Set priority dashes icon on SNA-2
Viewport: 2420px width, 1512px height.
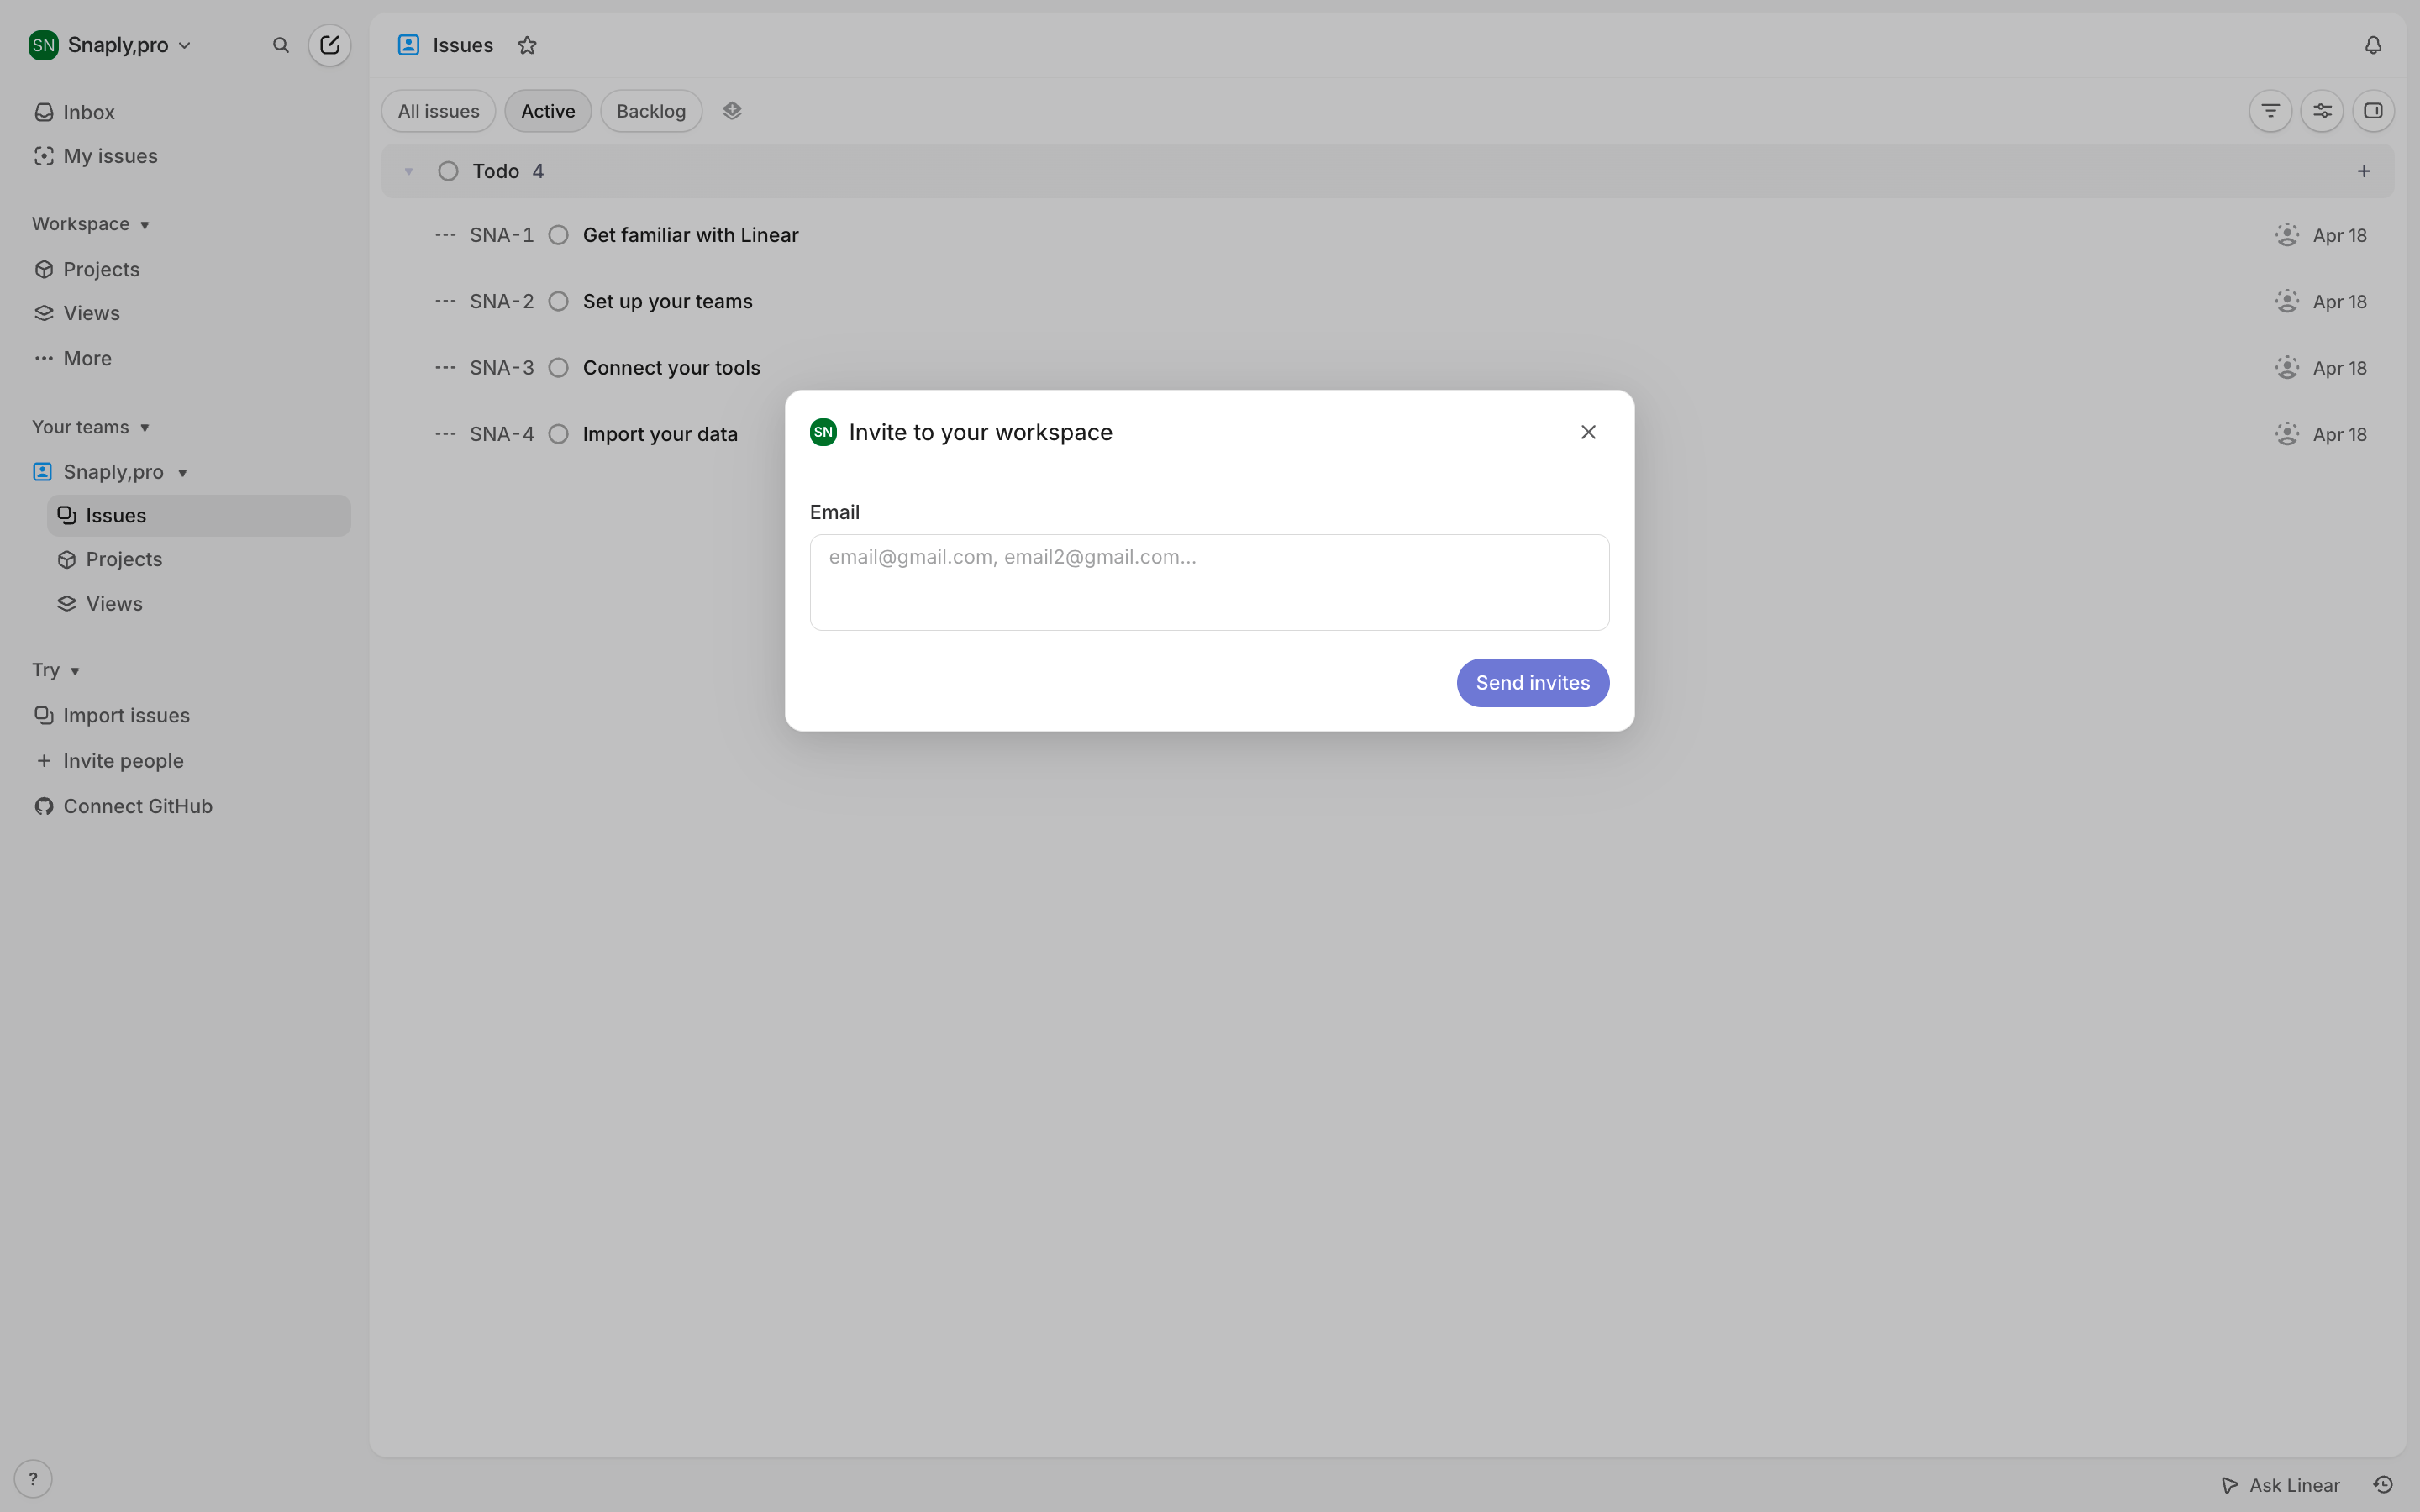pyautogui.click(x=445, y=301)
